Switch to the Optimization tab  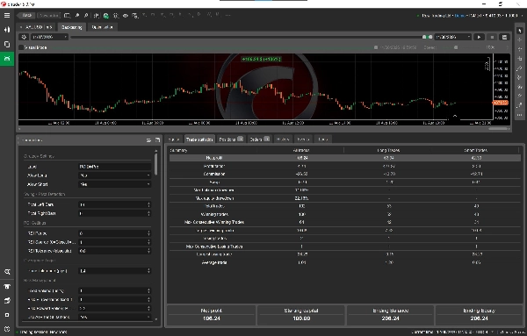[x=103, y=27]
